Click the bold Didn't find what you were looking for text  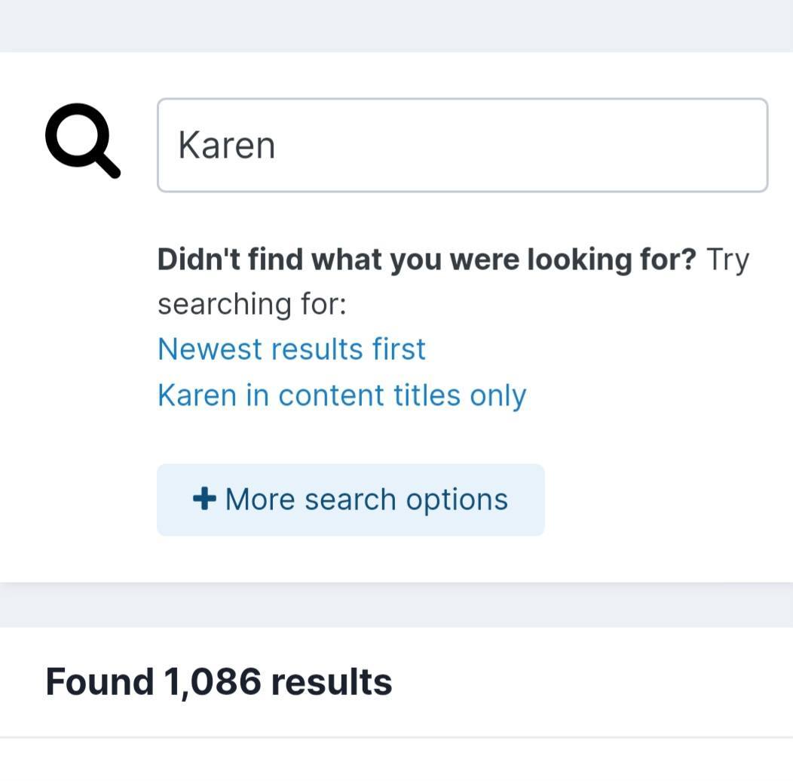coord(427,260)
